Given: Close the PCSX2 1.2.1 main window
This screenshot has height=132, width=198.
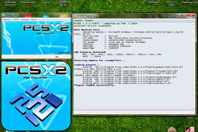Looking at the screenshot, I should click(67, 14).
